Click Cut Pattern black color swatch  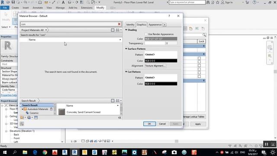point(161,84)
